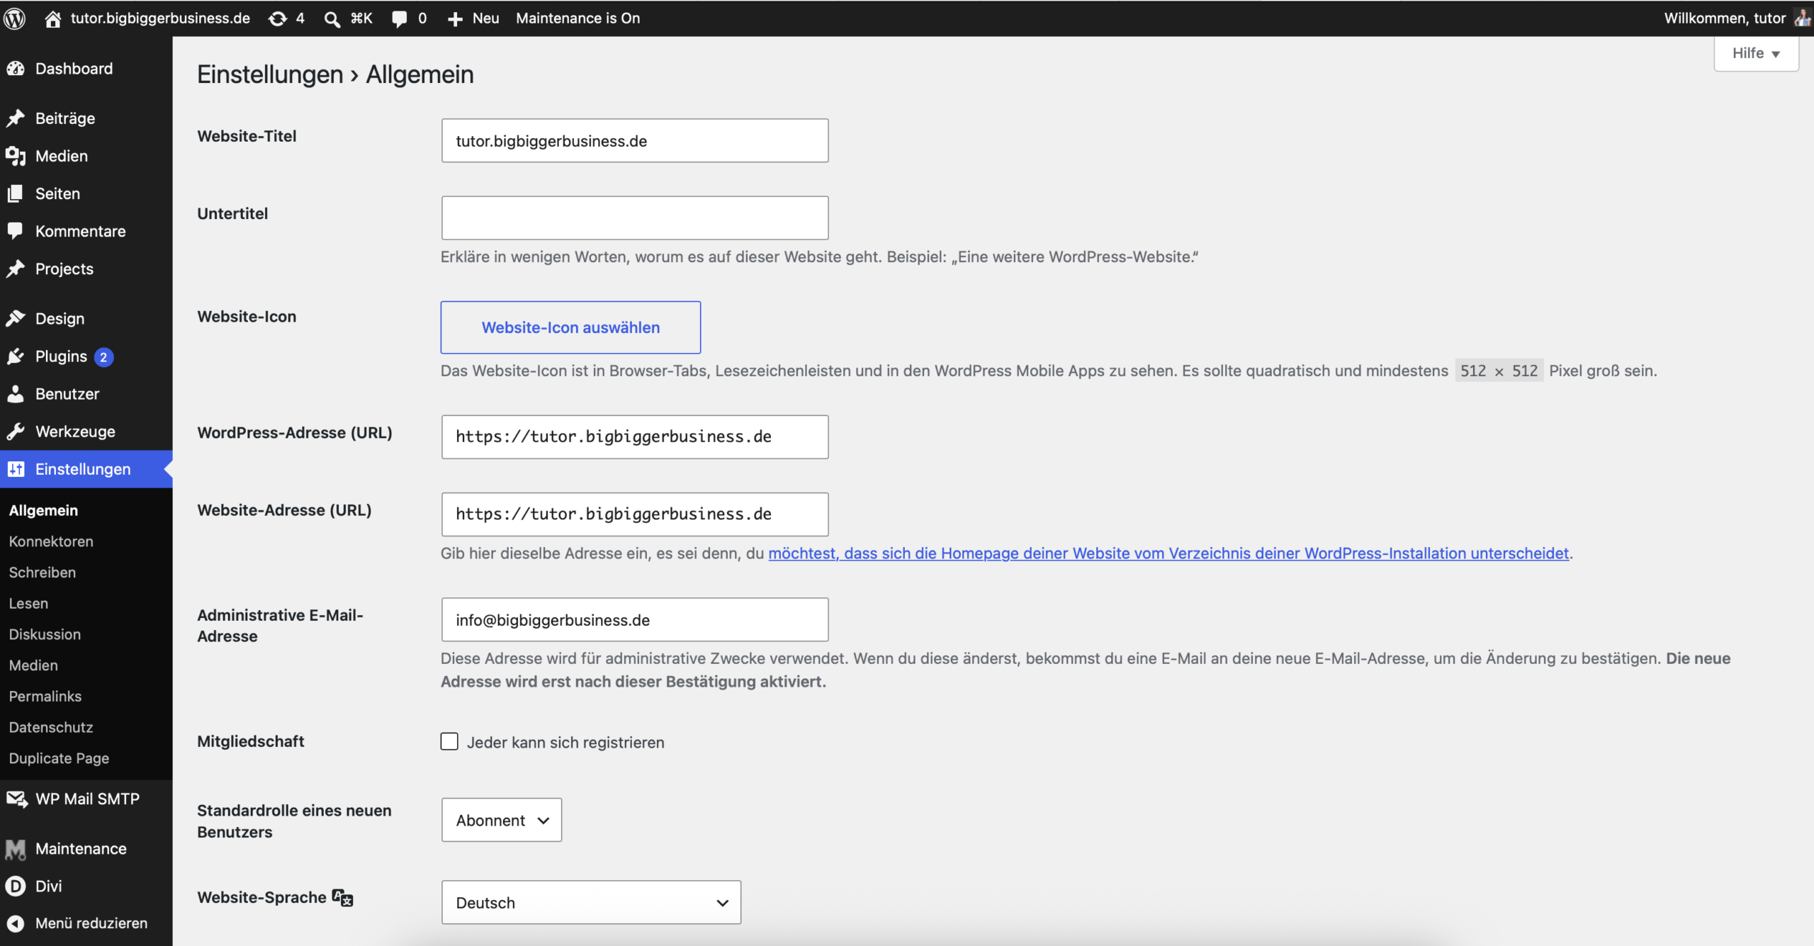Open the Deutsch language dropdown
Image resolution: width=1814 pixels, height=946 pixels.
coord(591,902)
